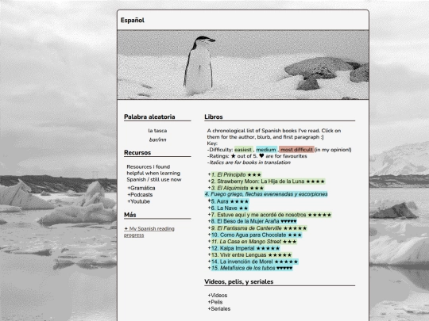The height and width of the screenshot is (321, 429).
Task: Click the Recursos heading
Action: 137,153
